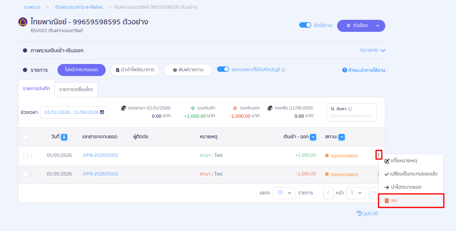Screen dimensions: 456x231
Task: Open the rows-per-page dropdown showing 10
Action: tap(284, 193)
